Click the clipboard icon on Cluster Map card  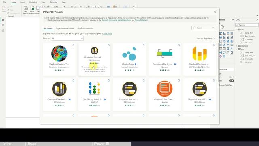click(144, 45)
